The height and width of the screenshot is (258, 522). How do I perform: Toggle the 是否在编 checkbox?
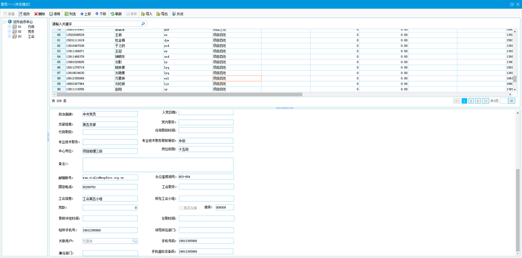pyautogui.click(x=181, y=208)
